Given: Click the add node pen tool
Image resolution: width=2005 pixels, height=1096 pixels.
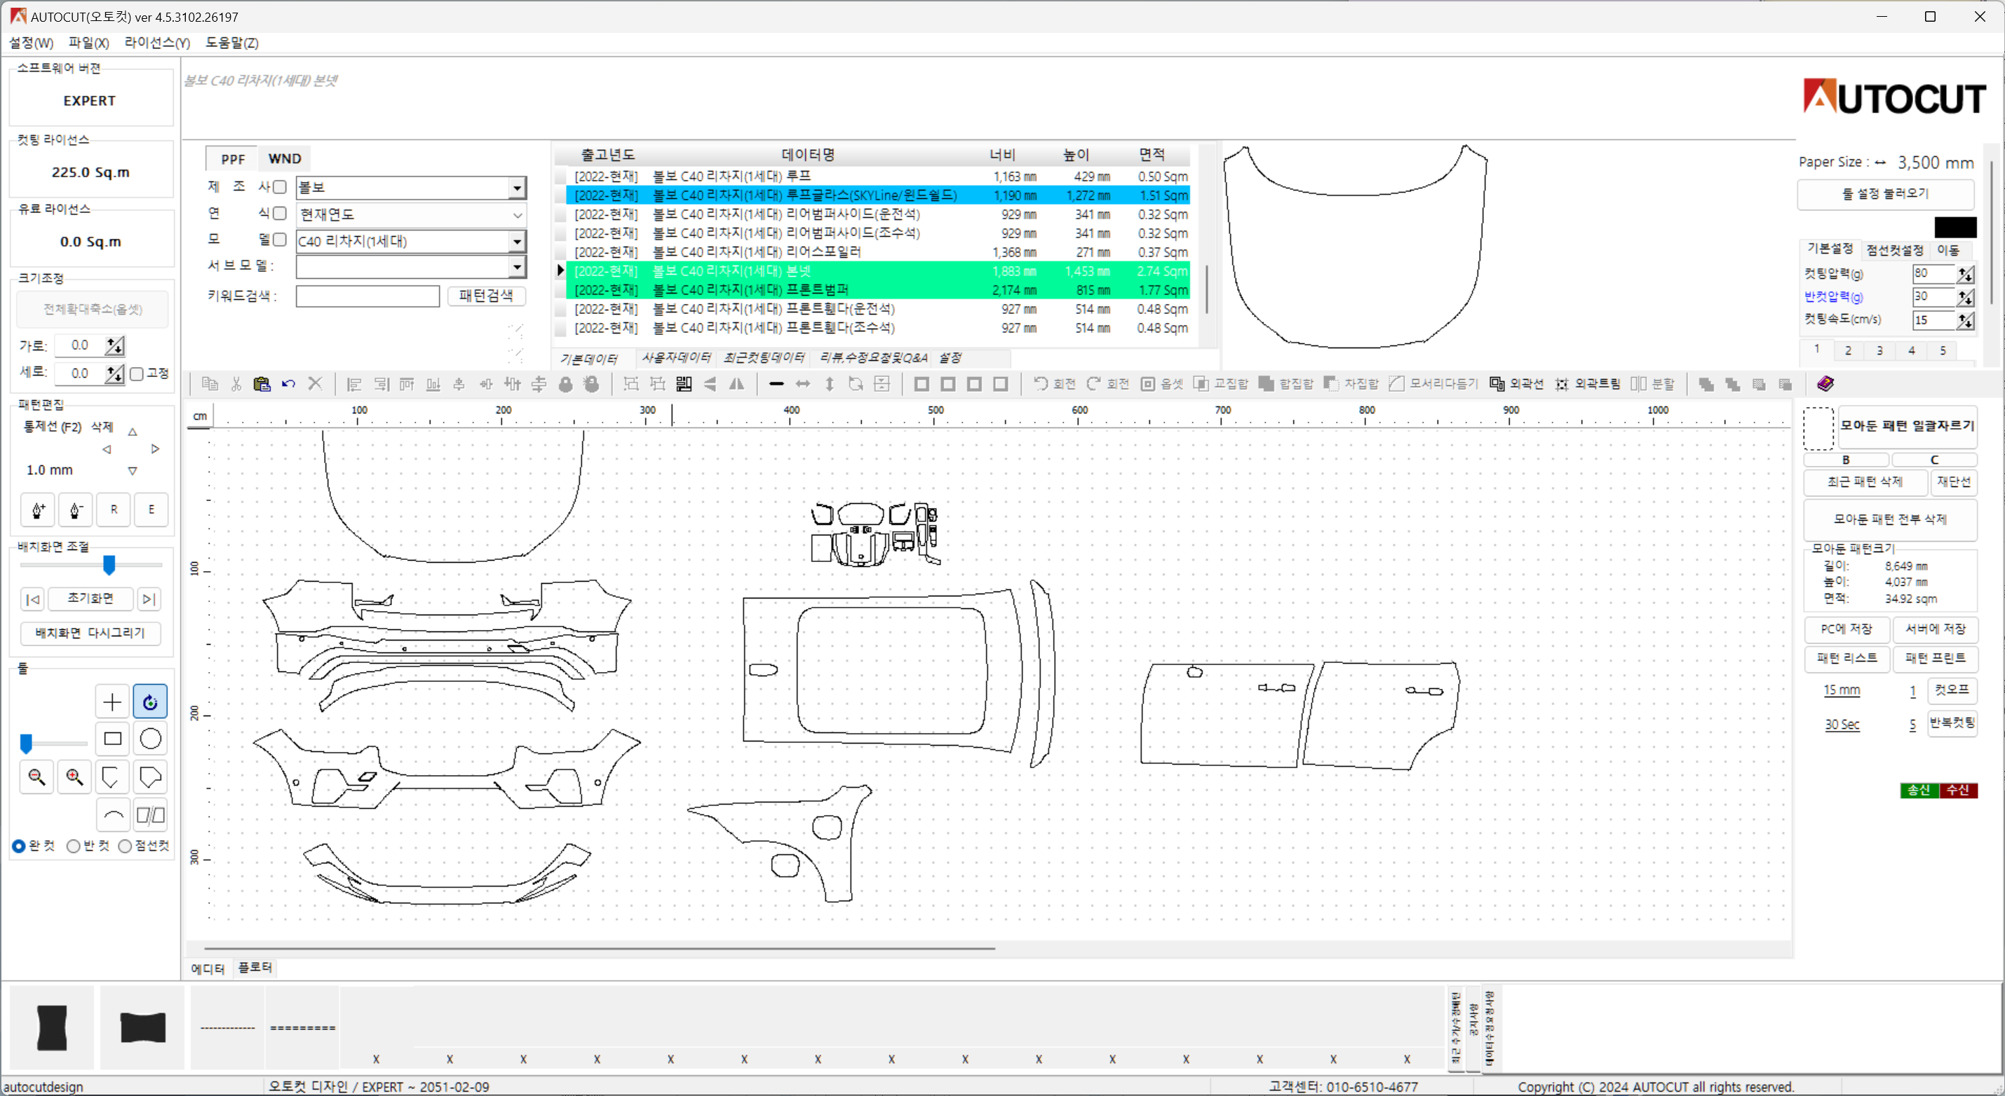Looking at the screenshot, I should click(x=37, y=510).
